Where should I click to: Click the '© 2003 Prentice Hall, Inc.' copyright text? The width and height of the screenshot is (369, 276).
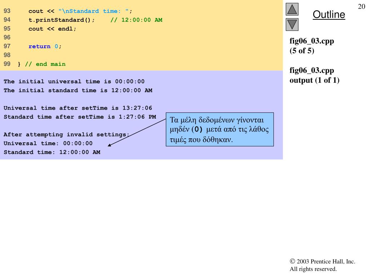point(323,262)
